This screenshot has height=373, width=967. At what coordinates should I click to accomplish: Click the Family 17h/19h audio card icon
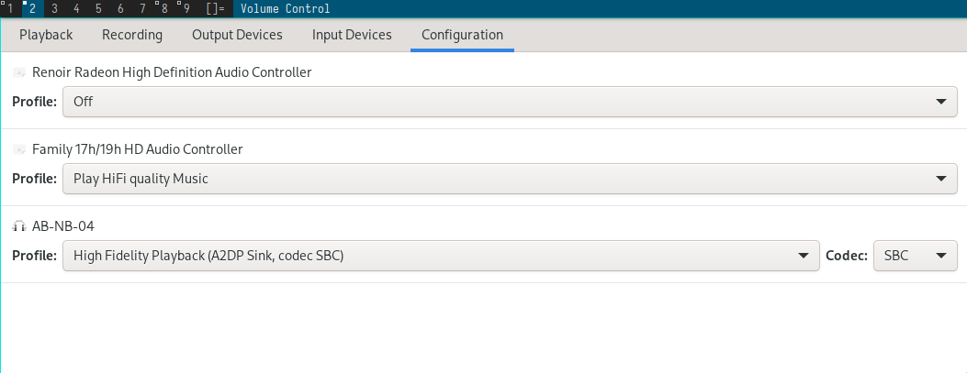click(x=19, y=149)
